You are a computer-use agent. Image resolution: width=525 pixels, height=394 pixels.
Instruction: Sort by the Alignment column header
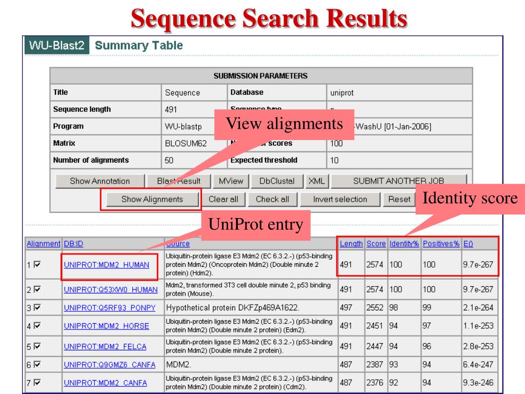point(44,244)
